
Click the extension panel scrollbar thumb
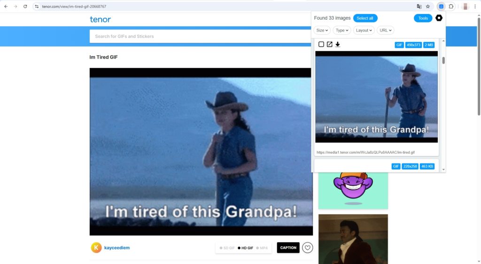tap(443, 61)
